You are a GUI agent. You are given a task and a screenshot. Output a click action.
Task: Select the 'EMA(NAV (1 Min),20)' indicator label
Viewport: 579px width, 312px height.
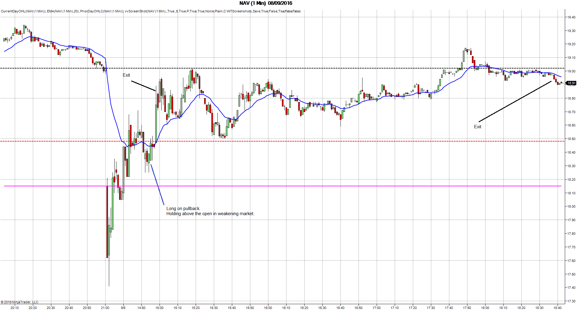point(63,11)
